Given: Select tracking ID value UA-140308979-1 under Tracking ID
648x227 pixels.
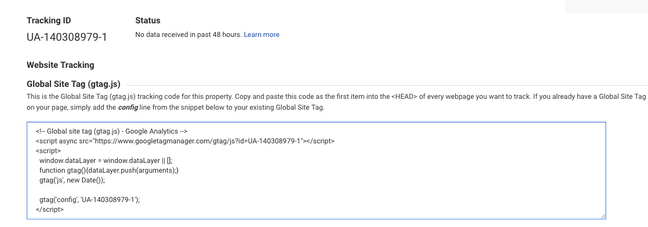Looking at the screenshot, I should point(67,37).
